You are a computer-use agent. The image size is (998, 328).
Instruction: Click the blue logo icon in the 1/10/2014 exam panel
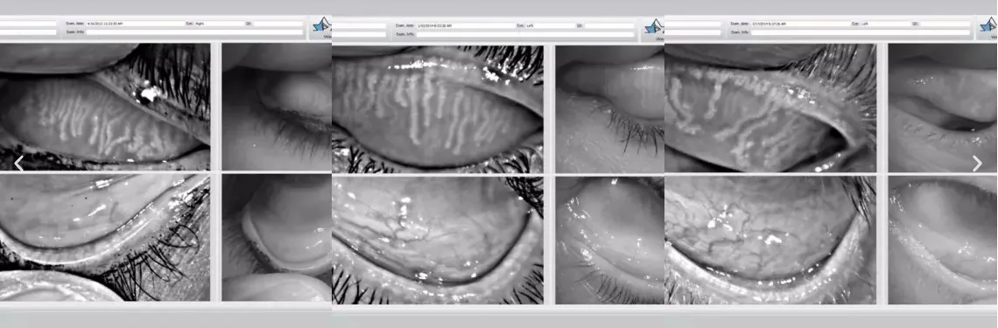coord(654,28)
